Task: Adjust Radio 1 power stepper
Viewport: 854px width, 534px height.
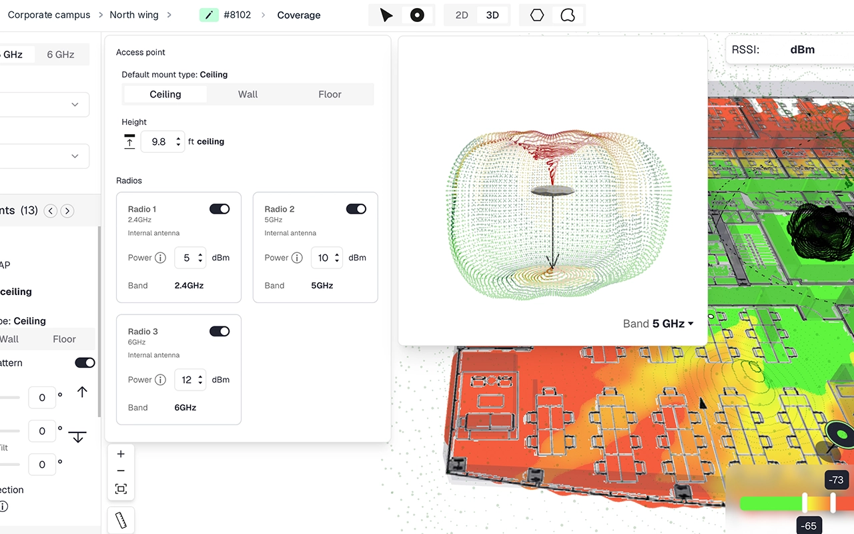Action: (200, 258)
